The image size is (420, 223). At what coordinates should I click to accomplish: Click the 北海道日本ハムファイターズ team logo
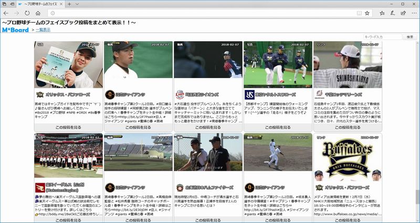point(180,187)
